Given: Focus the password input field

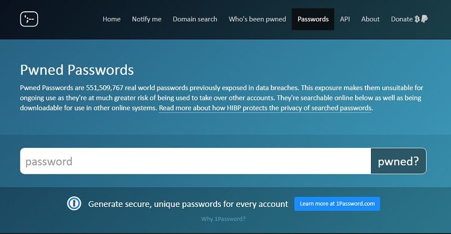Looking at the screenshot, I should coord(195,161).
